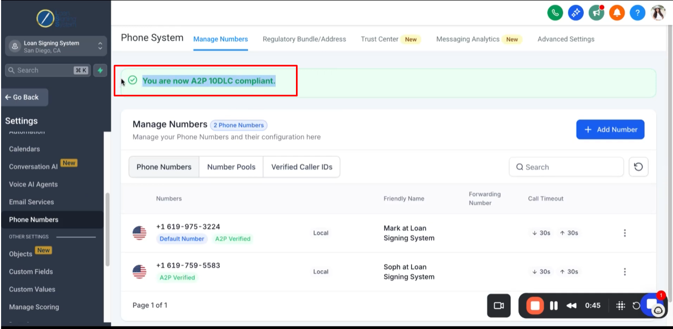The height and width of the screenshot is (329, 673).
Task: Open Email Services in the settings sidebar
Action: [32, 202]
